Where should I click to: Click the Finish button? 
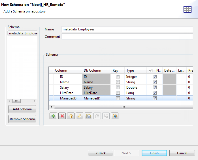154,153
